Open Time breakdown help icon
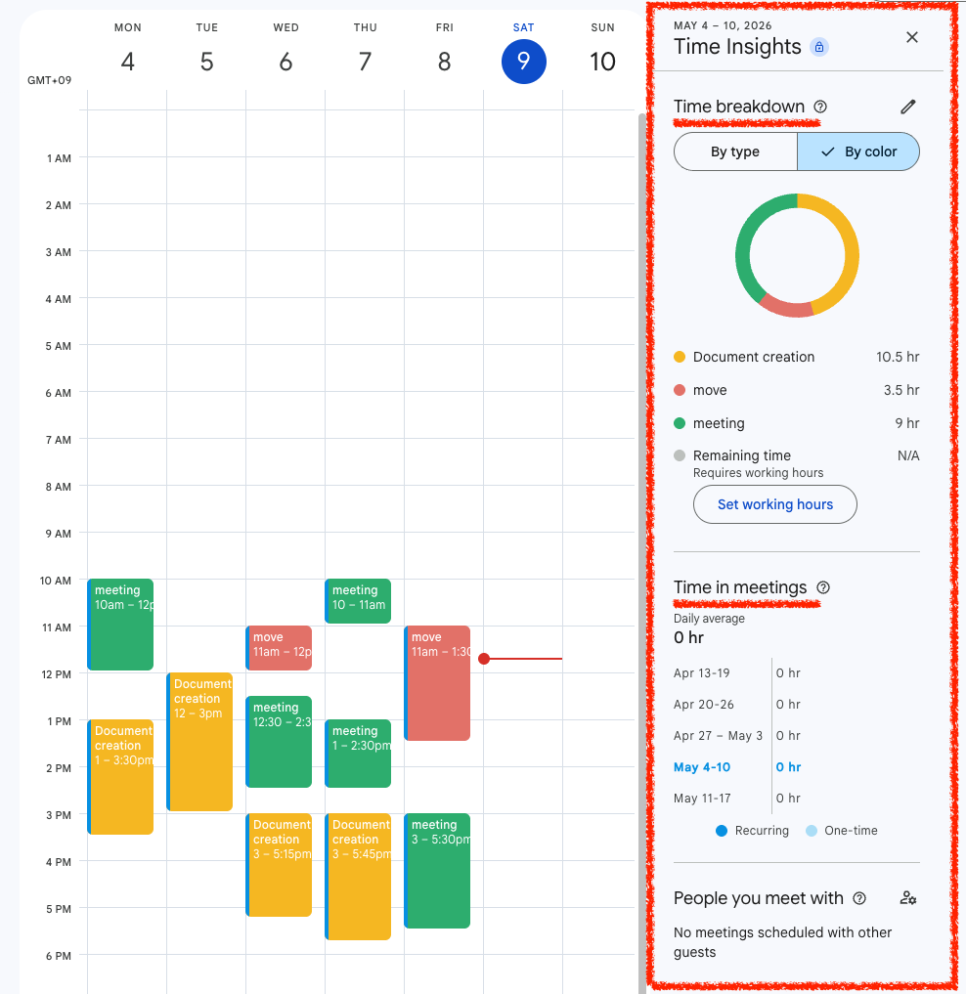966x994 pixels. pyautogui.click(x=820, y=107)
